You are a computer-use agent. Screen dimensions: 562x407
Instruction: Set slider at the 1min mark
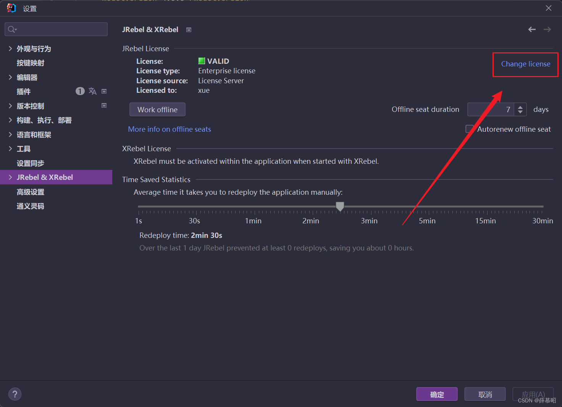click(x=254, y=207)
